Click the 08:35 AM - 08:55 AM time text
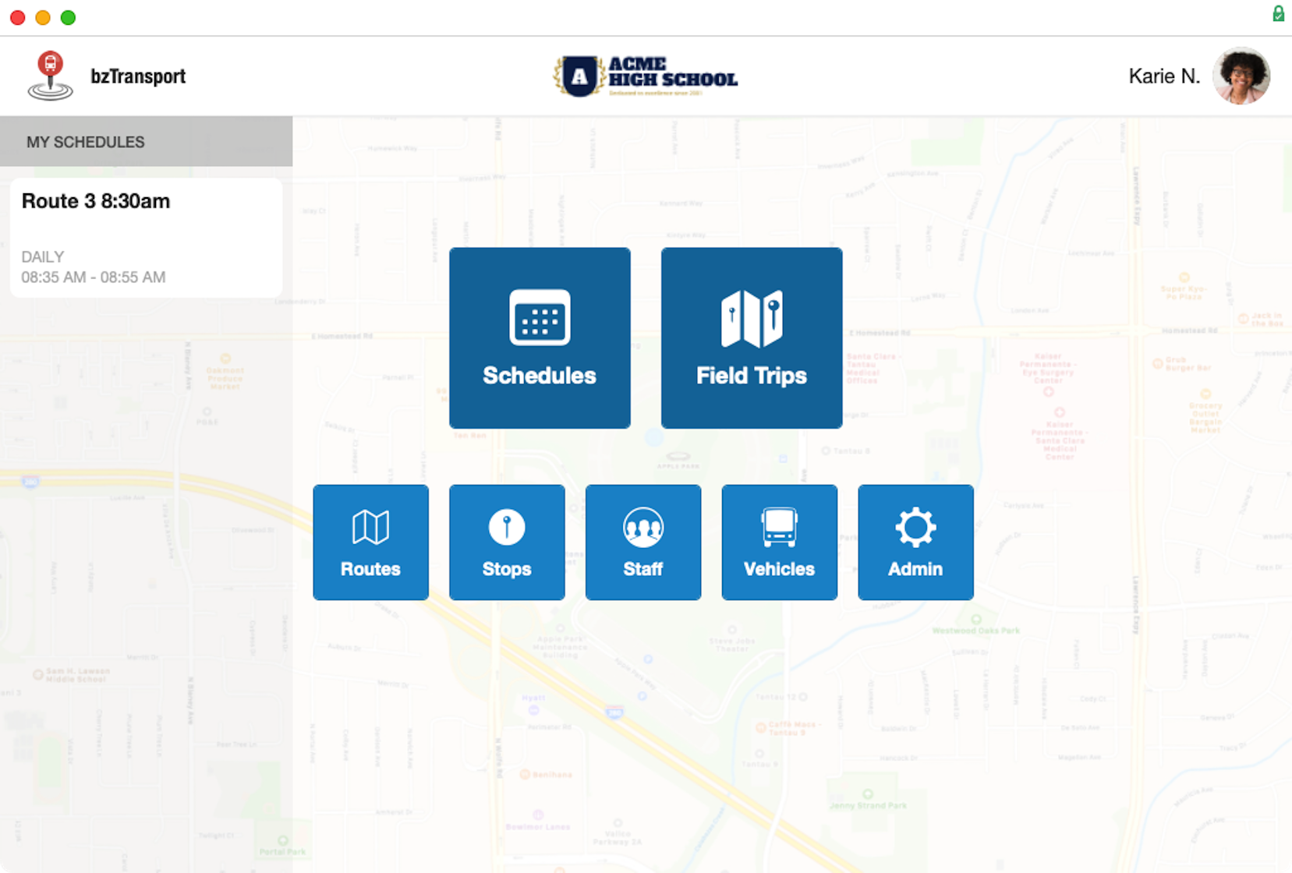1292x873 pixels. 94,277
